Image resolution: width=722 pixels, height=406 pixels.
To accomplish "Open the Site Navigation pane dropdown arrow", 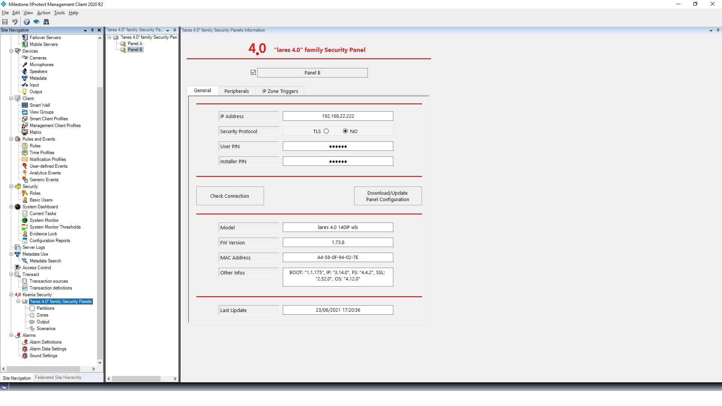I will click(85, 30).
